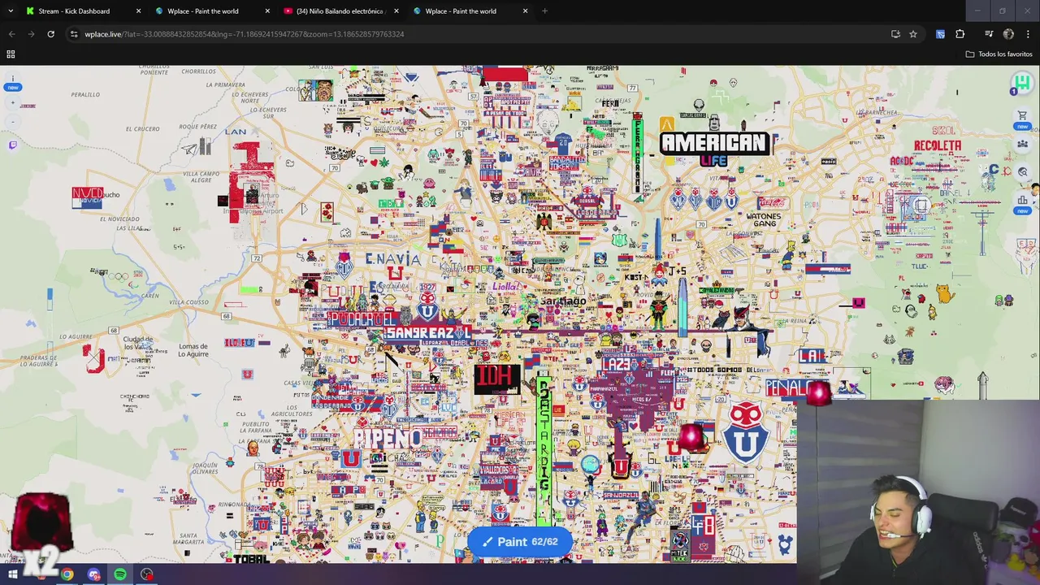Image resolution: width=1040 pixels, height=585 pixels.
Task: Click the ROQUE PÉREZ map label
Action: (x=197, y=127)
